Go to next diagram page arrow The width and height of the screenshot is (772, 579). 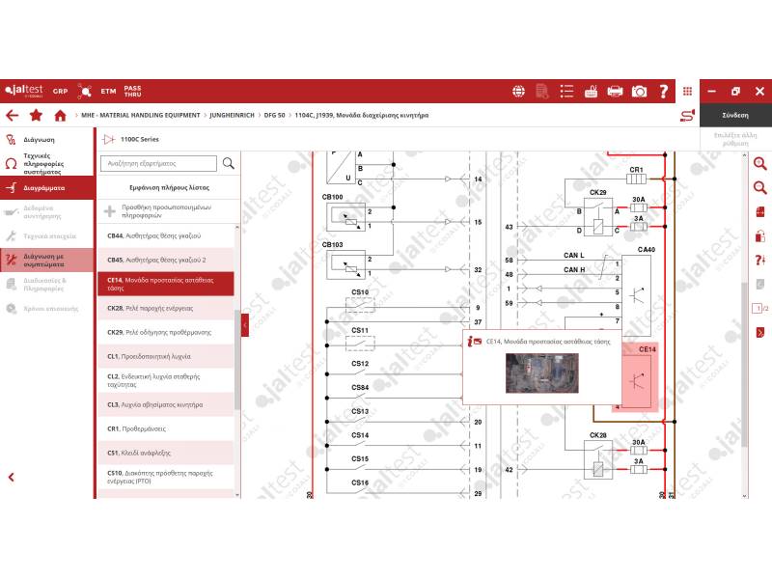point(759,333)
